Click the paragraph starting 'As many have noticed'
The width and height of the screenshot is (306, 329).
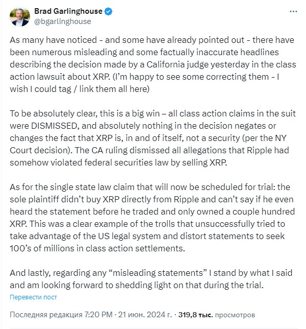pyautogui.click(x=153, y=64)
